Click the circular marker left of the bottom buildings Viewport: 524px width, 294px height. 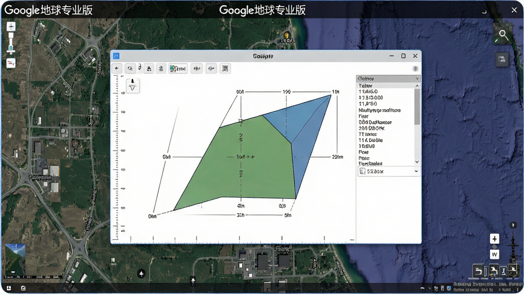(x=141, y=274)
